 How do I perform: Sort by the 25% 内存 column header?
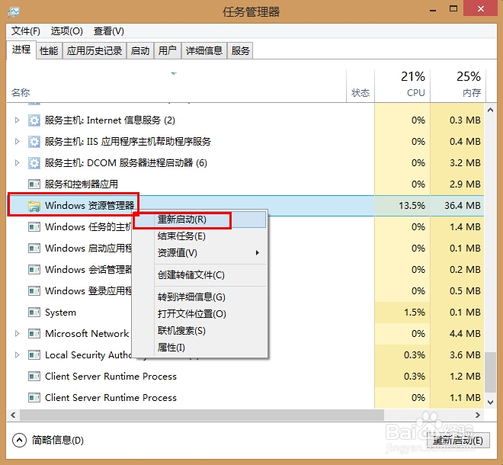pos(458,85)
